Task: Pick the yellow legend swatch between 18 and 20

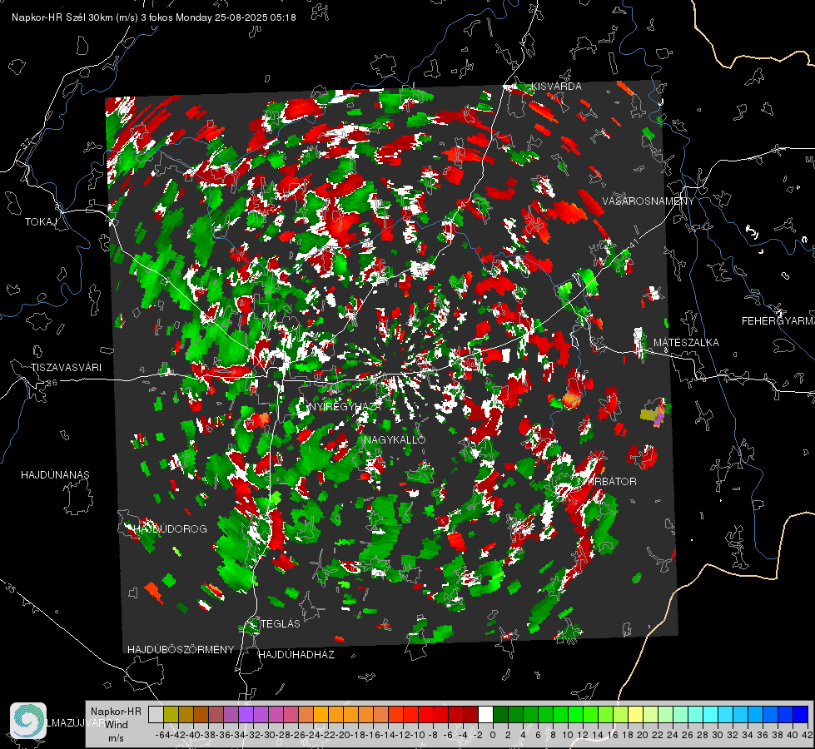Action: (x=636, y=715)
